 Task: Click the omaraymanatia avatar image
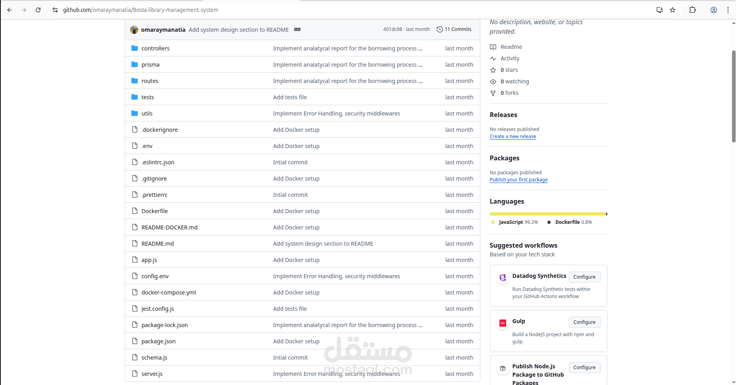tap(134, 30)
